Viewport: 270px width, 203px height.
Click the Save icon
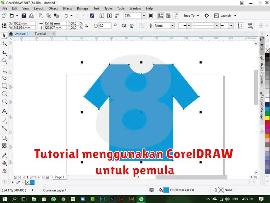click(24, 16)
